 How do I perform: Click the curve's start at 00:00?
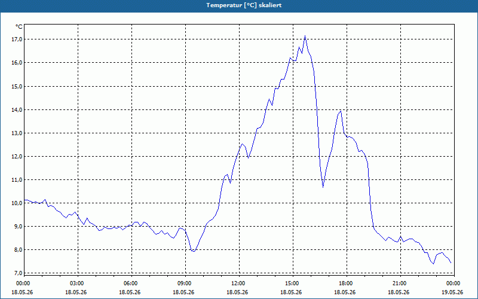point(25,200)
